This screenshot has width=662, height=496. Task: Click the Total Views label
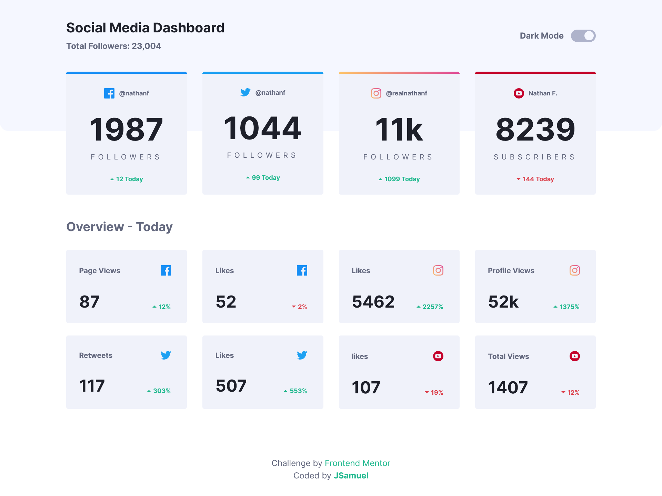(x=509, y=356)
